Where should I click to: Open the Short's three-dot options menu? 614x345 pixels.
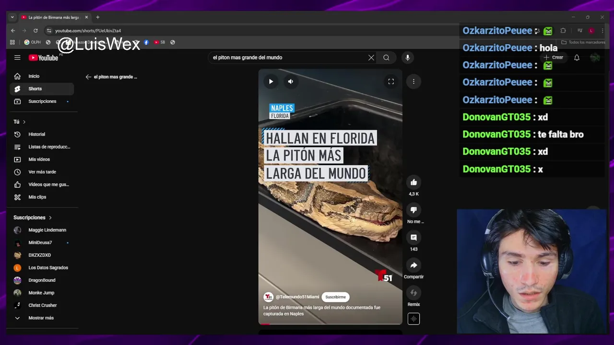click(x=413, y=81)
